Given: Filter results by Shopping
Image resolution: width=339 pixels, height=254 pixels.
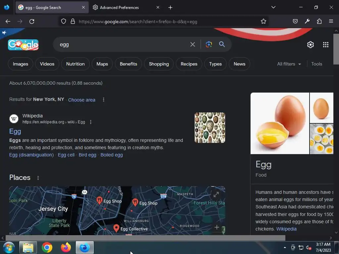Looking at the screenshot, I should click(x=159, y=64).
